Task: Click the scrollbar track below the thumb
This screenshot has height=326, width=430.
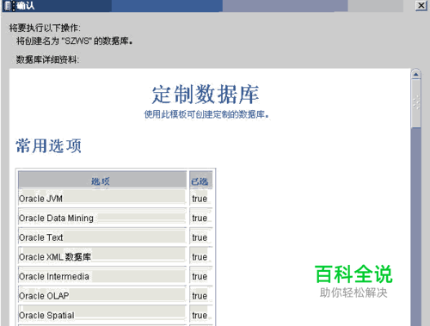Action: (415, 226)
